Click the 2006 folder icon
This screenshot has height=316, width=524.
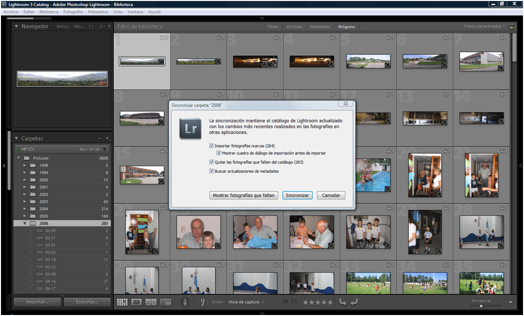pos(33,223)
